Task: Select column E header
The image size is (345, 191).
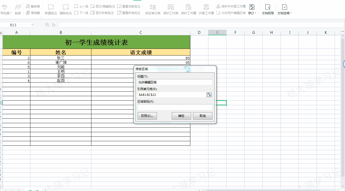Action: [x=217, y=33]
